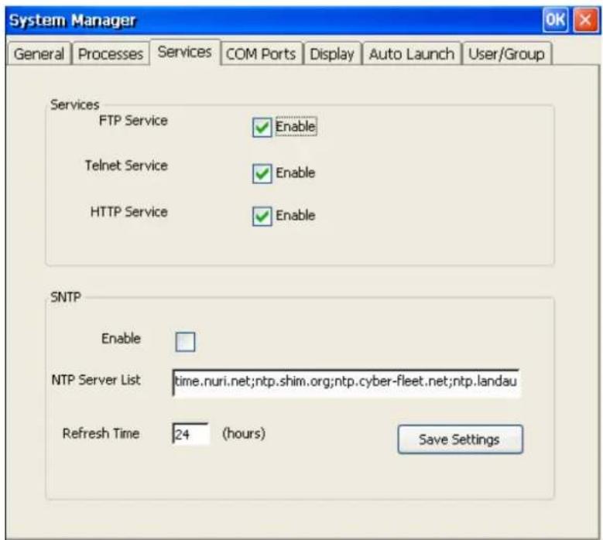The width and height of the screenshot is (603, 540).
Task: Click the Refresh Time hours field
Action: click(190, 433)
